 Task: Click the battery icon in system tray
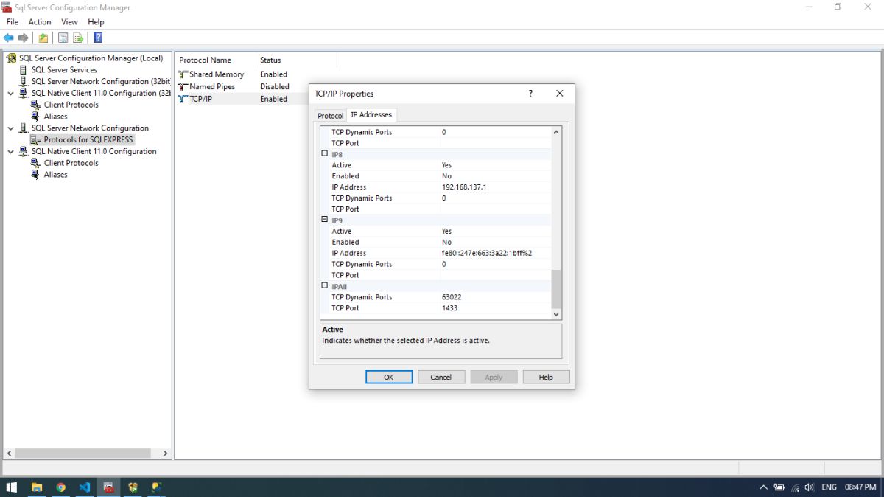point(779,487)
